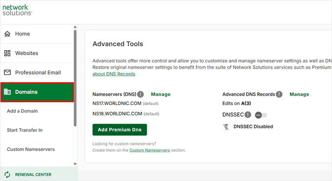Click sidebar scroll up arrow
332x181 pixels.
[x=75, y=27]
